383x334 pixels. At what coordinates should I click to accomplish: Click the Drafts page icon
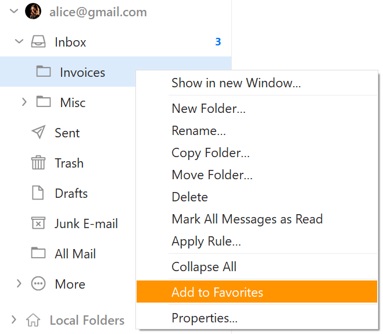coord(38,193)
